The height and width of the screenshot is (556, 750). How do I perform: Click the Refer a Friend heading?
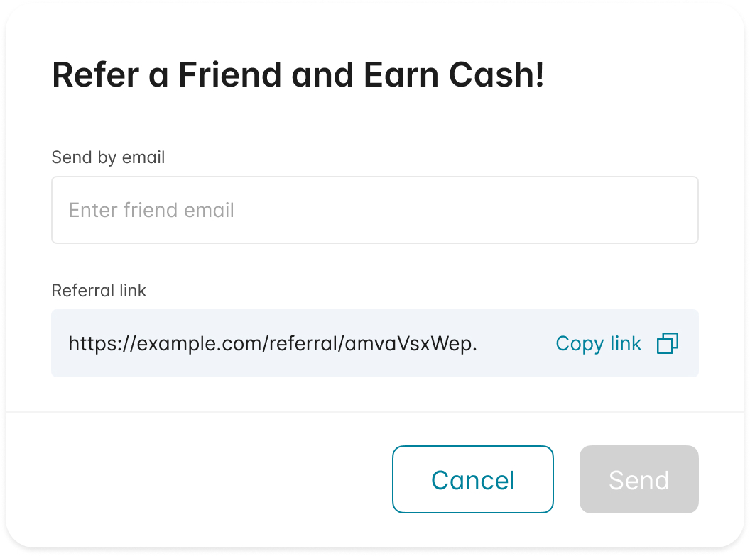pyautogui.click(x=298, y=75)
